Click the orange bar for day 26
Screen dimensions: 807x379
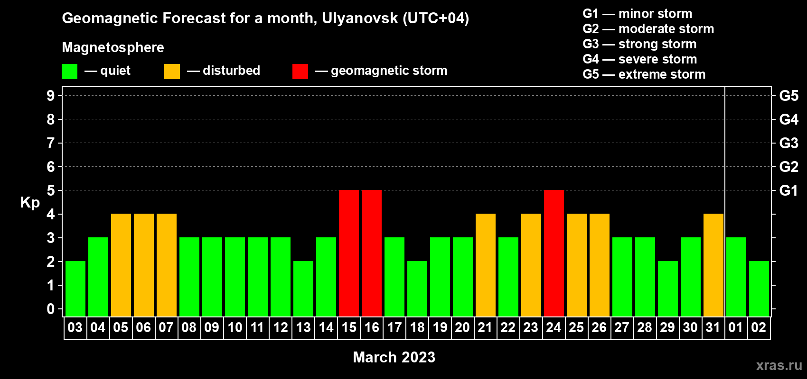[x=600, y=265]
